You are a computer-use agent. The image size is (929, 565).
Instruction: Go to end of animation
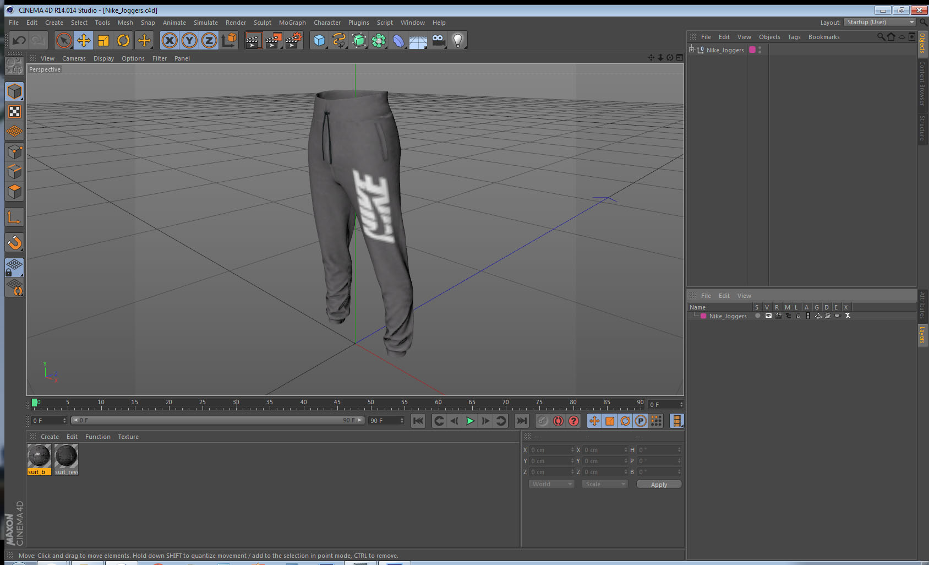(x=521, y=421)
